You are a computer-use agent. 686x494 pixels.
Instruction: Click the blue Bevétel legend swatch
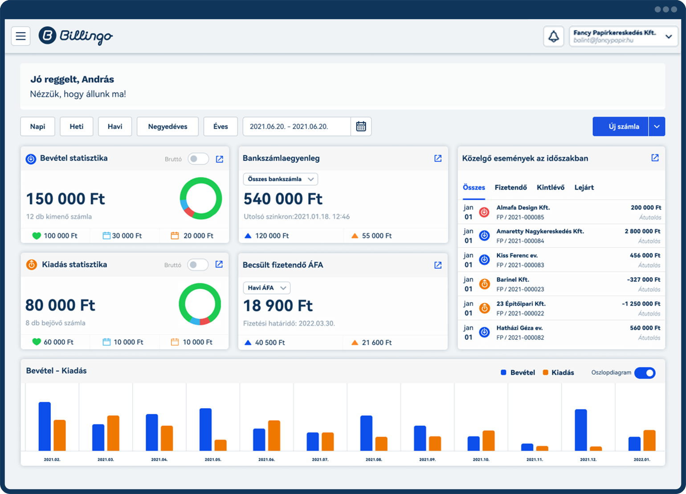pyautogui.click(x=503, y=373)
